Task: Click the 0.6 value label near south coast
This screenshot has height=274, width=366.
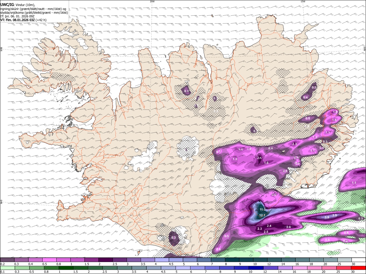Action: (x=218, y=249)
